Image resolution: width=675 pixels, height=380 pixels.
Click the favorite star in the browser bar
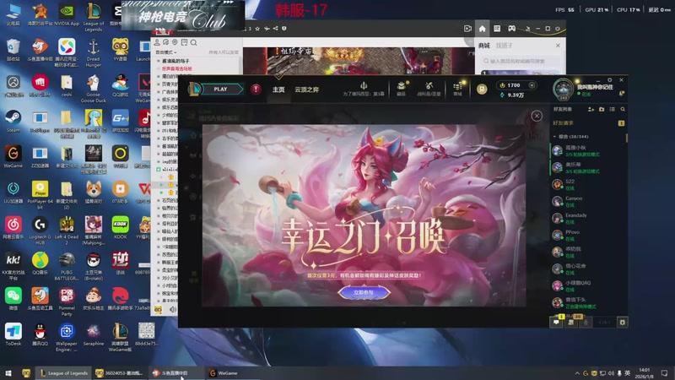point(257,29)
